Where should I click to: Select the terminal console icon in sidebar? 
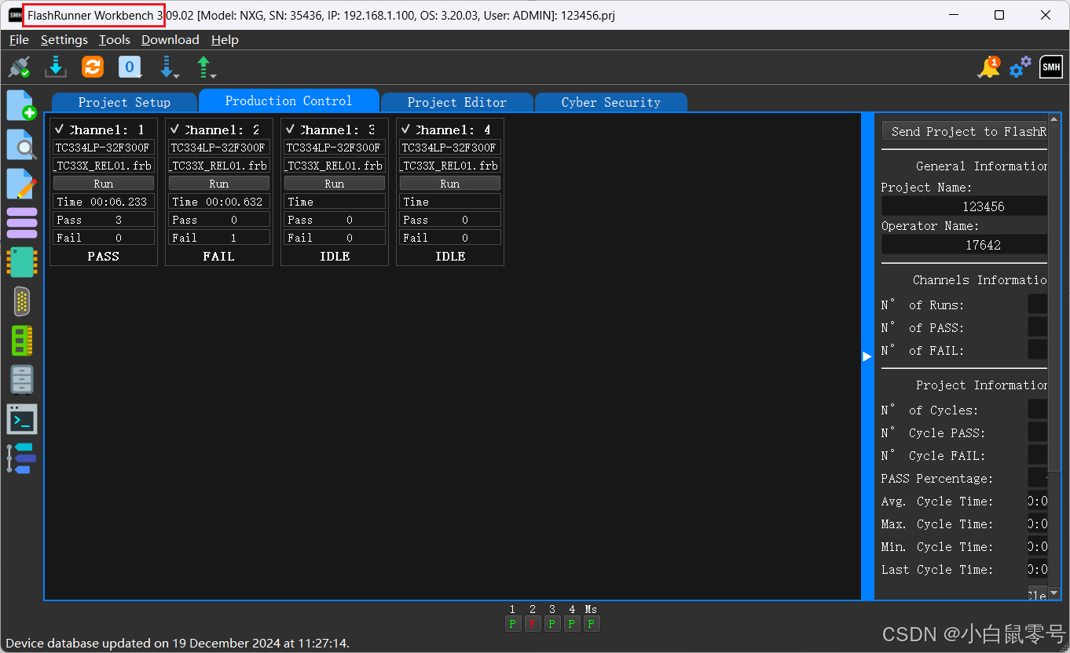(21, 418)
